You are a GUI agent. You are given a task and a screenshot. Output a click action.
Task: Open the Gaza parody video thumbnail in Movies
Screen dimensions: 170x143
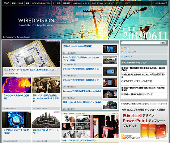click(x=110, y=60)
